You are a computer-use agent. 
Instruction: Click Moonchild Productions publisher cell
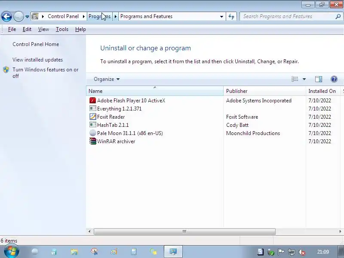[253, 133]
